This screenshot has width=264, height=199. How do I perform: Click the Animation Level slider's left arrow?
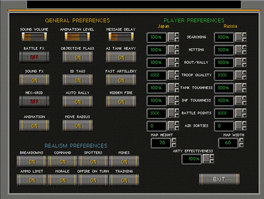pyautogui.click(x=67, y=37)
